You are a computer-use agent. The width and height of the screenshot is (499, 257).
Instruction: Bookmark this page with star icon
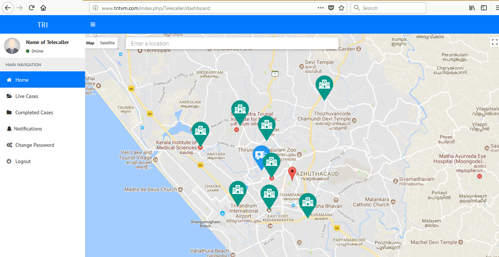point(341,8)
